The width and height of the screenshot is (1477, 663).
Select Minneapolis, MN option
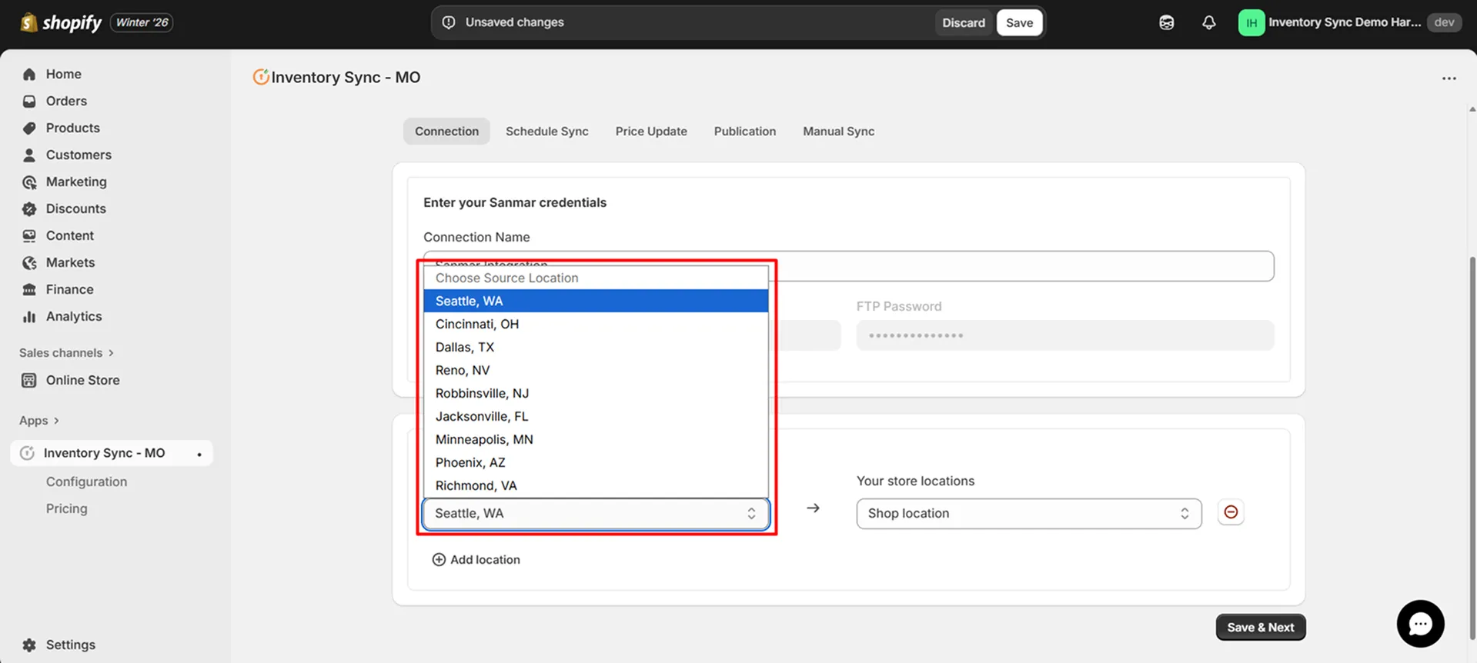[x=596, y=439]
